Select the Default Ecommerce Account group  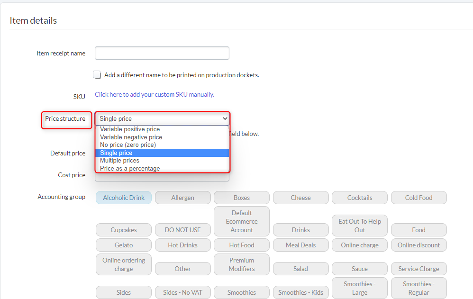(242, 221)
